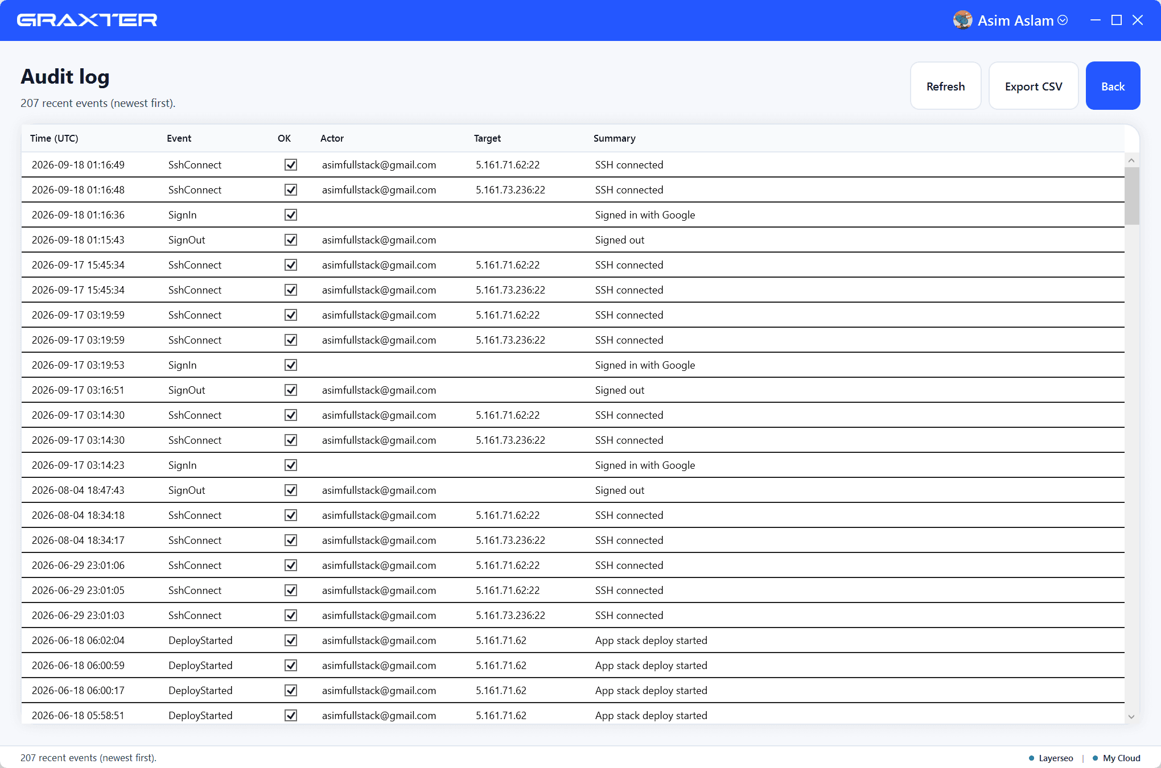The height and width of the screenshot is (768, 1161).
Task: Open the user menu chevron beside Asim Aslam
Action: pos(1063,20)
